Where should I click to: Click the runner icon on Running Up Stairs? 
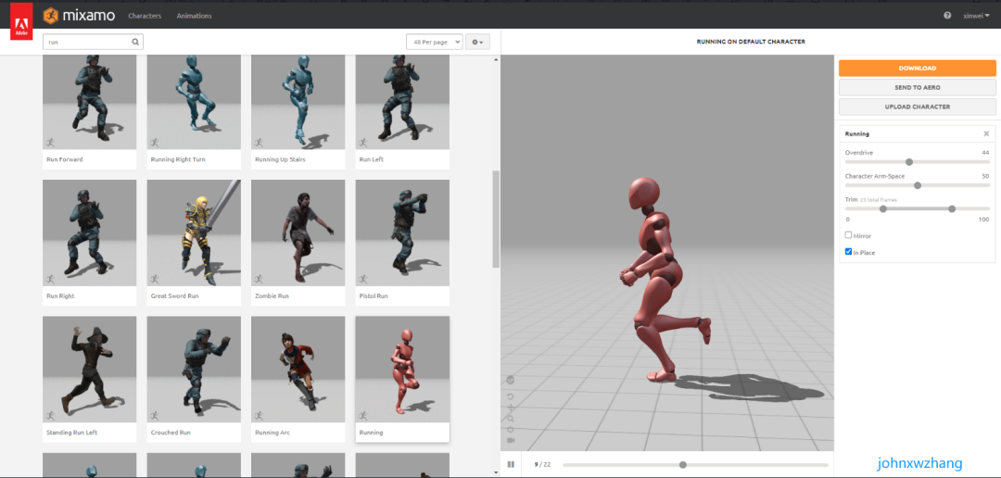[x=258, y=143]
